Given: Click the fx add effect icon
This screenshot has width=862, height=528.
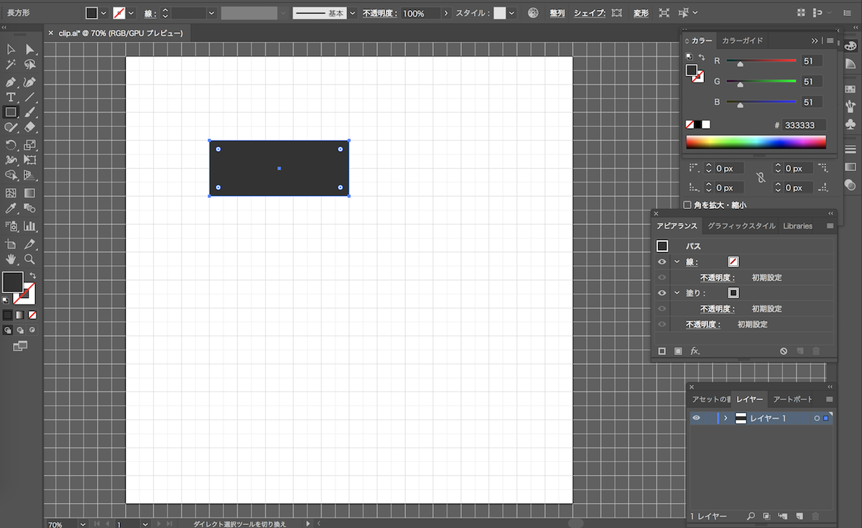Looking at the screenshot, I should pyautogui.click(x=695, y=351).
